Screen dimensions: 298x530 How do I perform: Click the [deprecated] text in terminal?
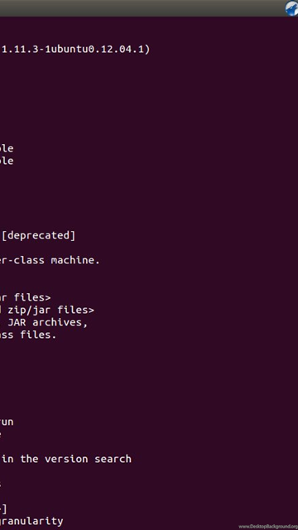[x=39, y=235]
